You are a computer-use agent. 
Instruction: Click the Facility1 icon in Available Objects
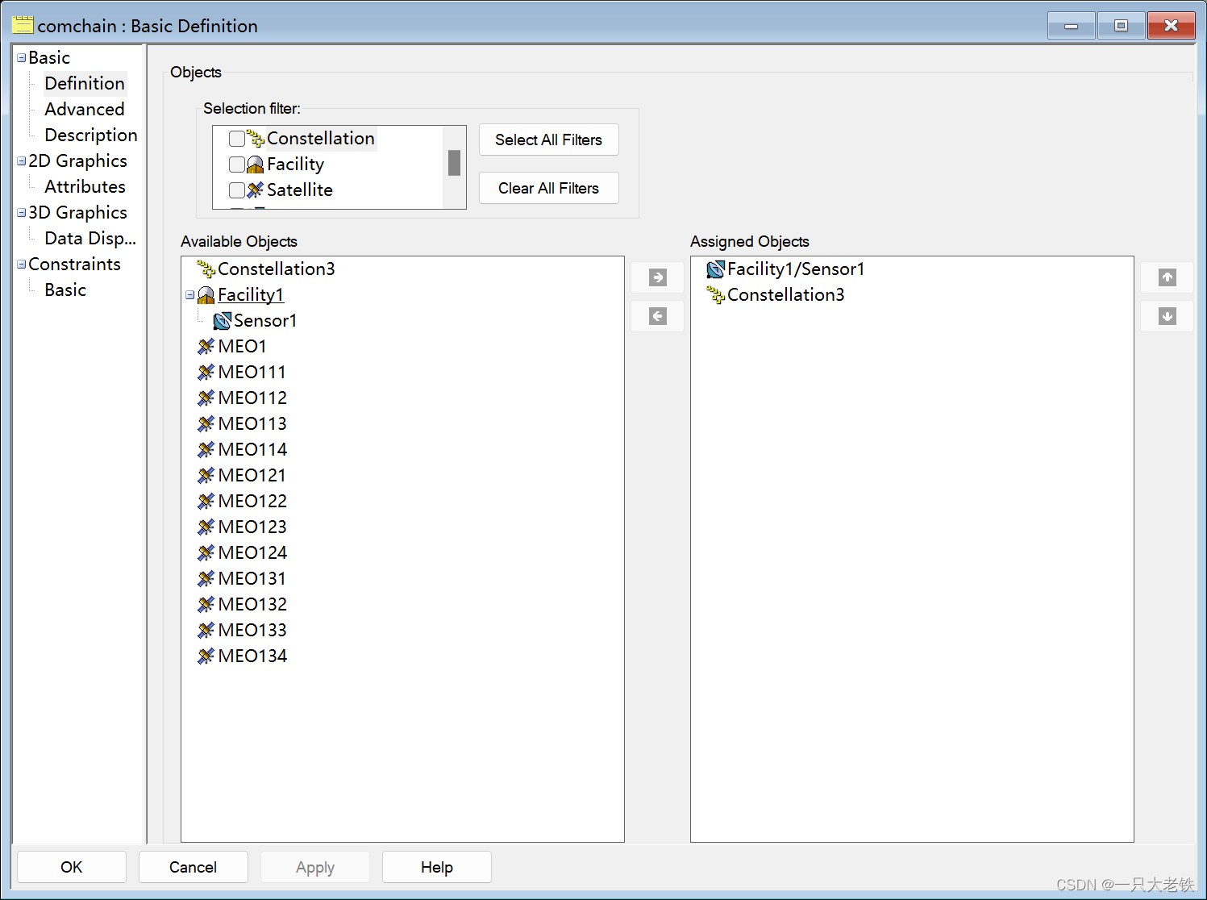pos(206,295)
